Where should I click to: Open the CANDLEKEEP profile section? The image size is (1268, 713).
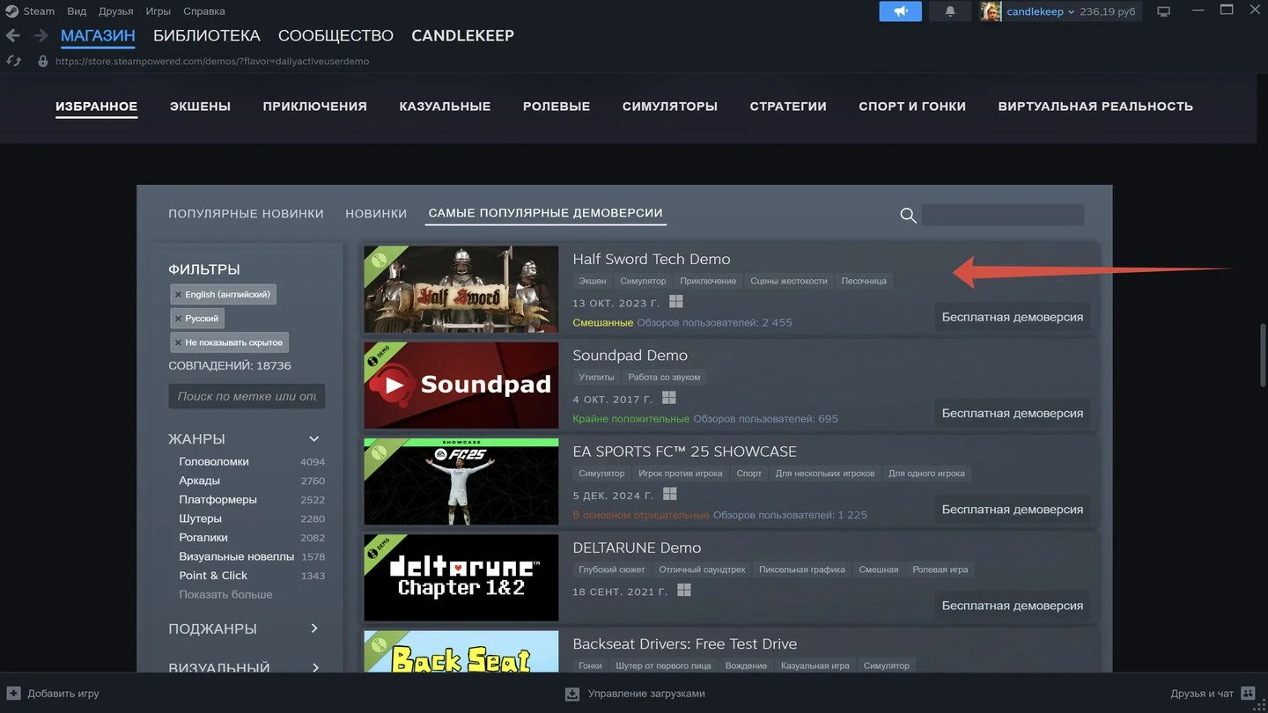463,36
